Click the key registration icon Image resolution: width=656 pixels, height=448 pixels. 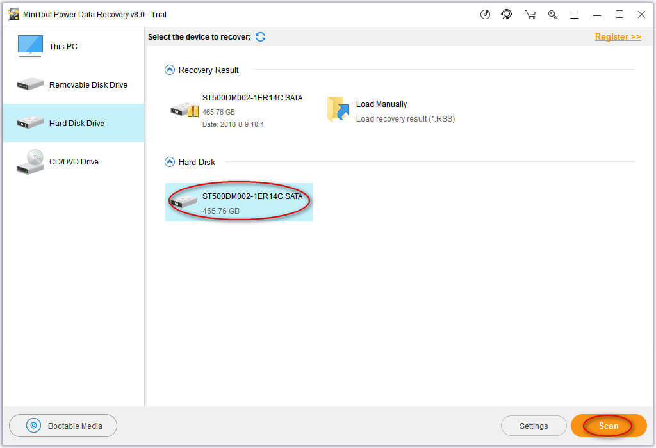[553, 15]
